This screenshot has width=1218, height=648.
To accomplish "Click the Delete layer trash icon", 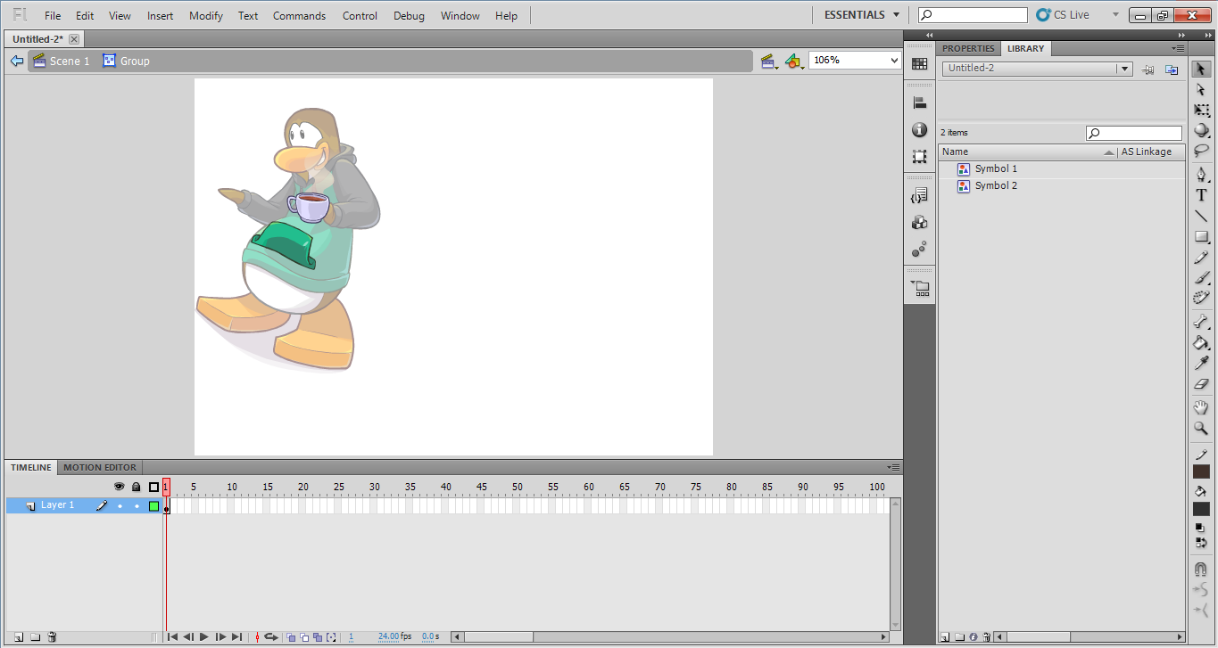I will click(x=52, y=637).
